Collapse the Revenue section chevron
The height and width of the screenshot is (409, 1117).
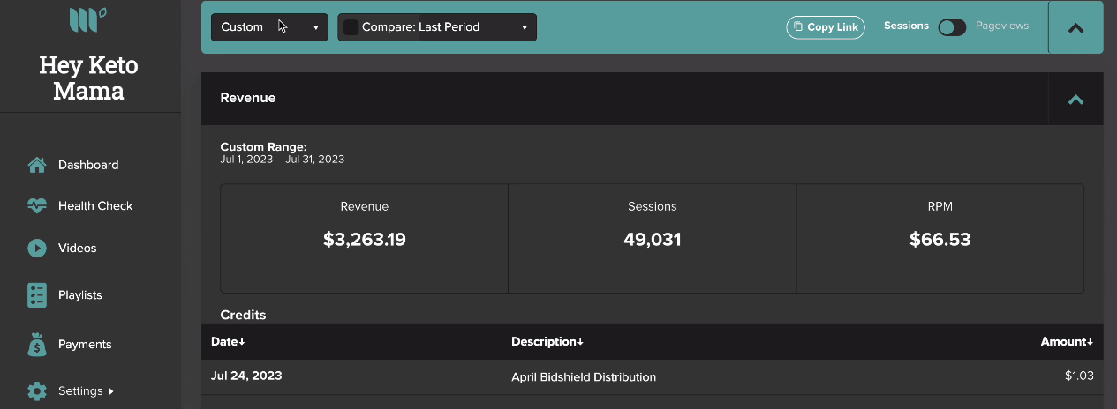(1075, 99)
